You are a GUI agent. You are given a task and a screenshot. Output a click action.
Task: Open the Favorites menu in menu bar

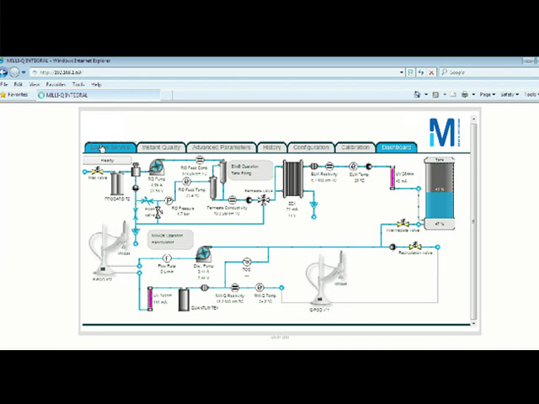tap(56, 84)
